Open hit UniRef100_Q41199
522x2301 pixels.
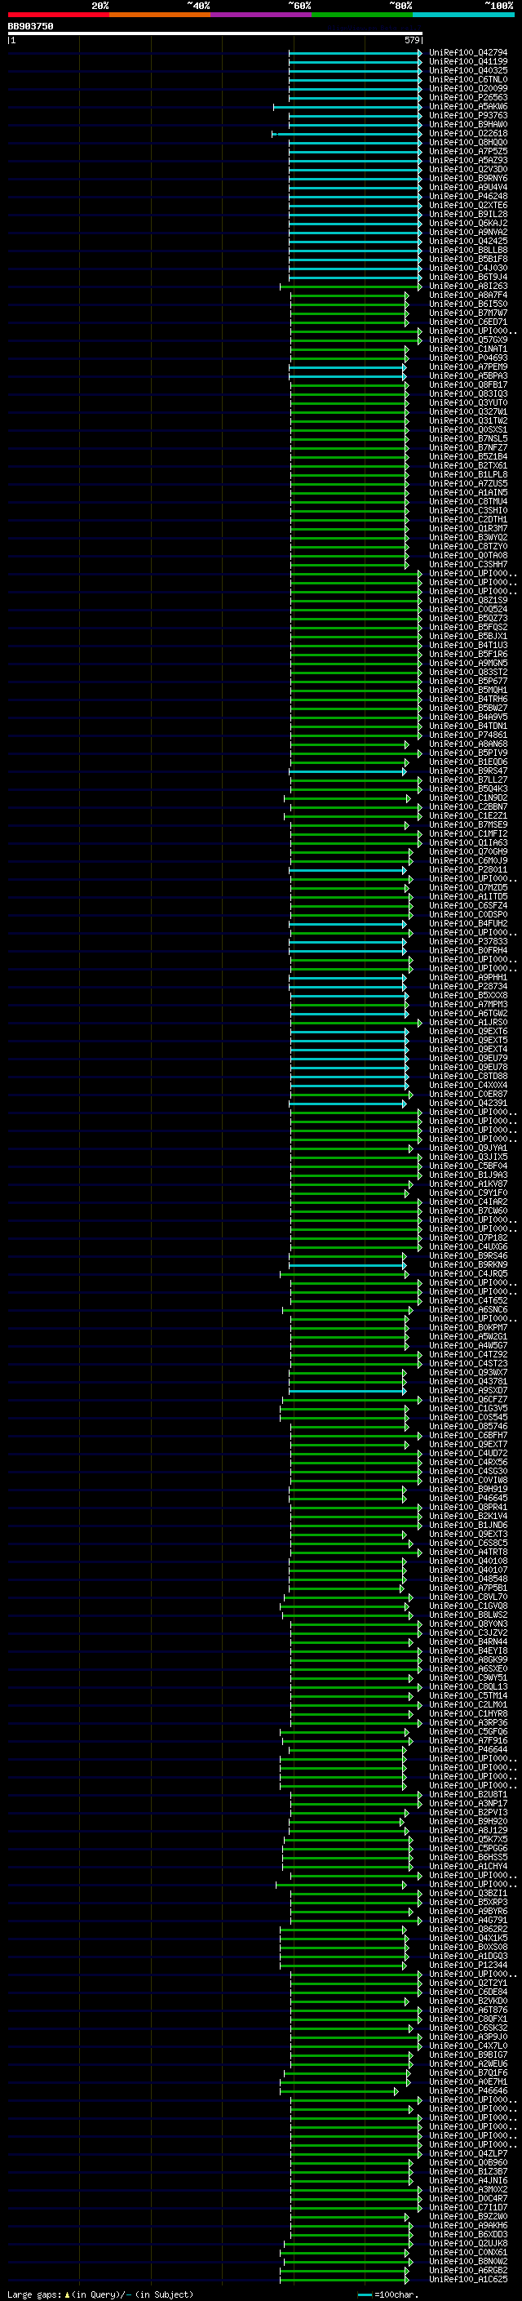(x=467, y=62)
